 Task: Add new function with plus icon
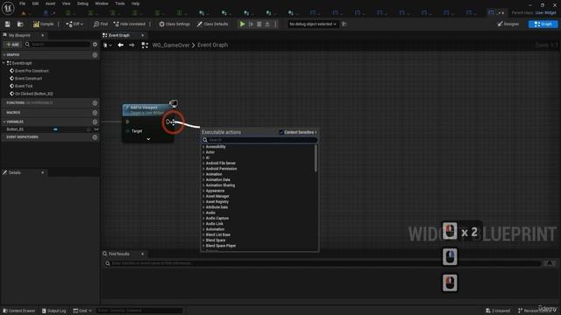point(95,103)
